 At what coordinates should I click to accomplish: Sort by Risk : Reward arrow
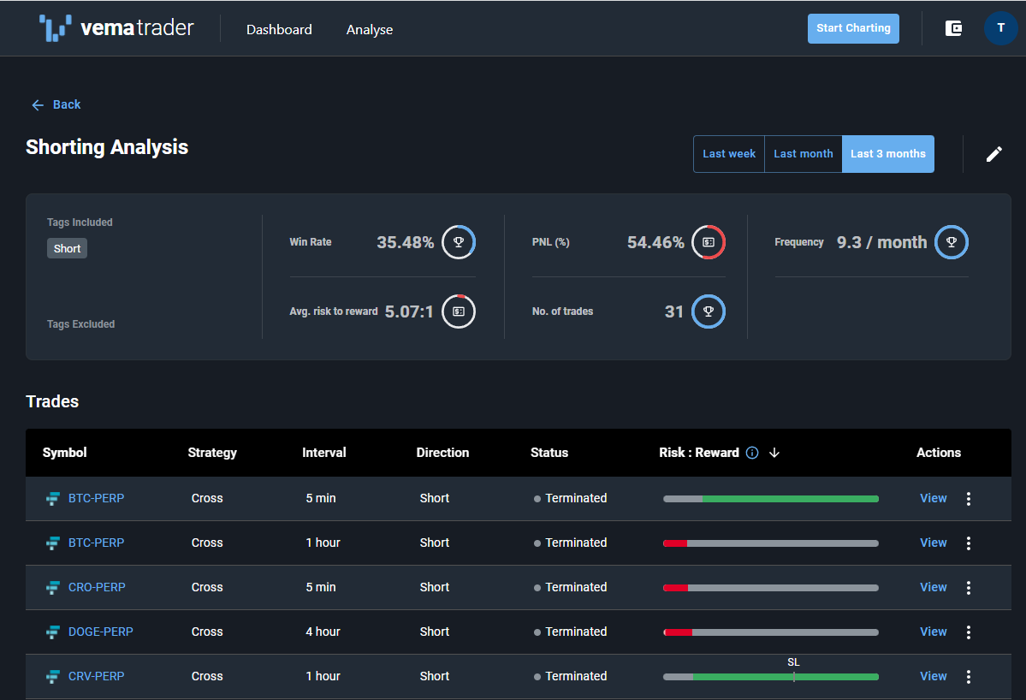pyautogui.click(x=774, y=453)
